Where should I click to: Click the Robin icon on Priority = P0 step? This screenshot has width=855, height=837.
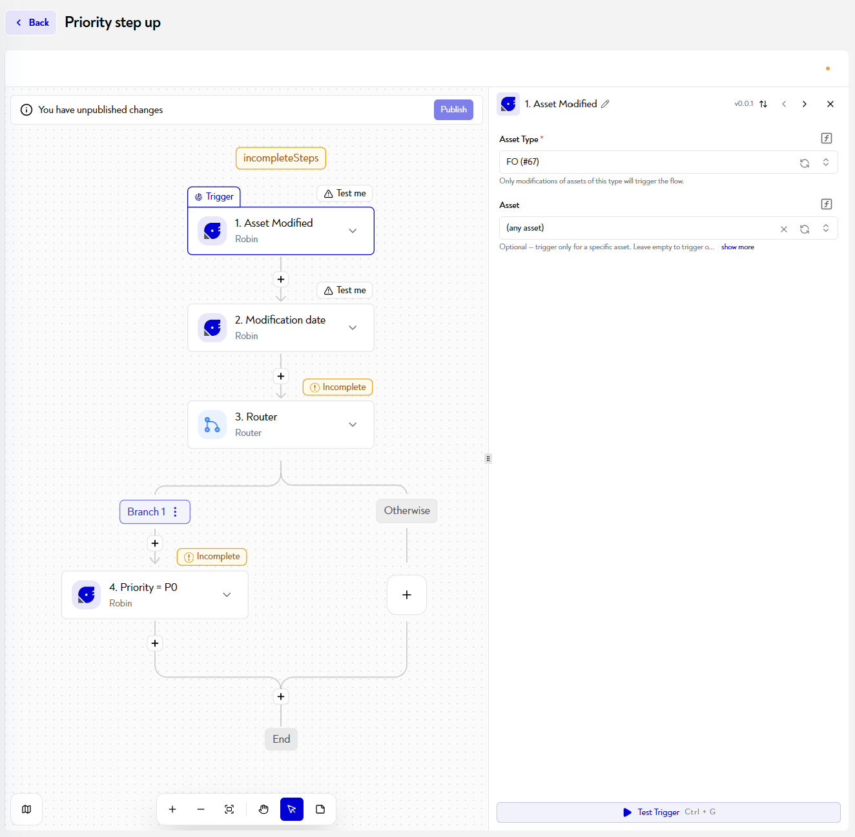86,595
